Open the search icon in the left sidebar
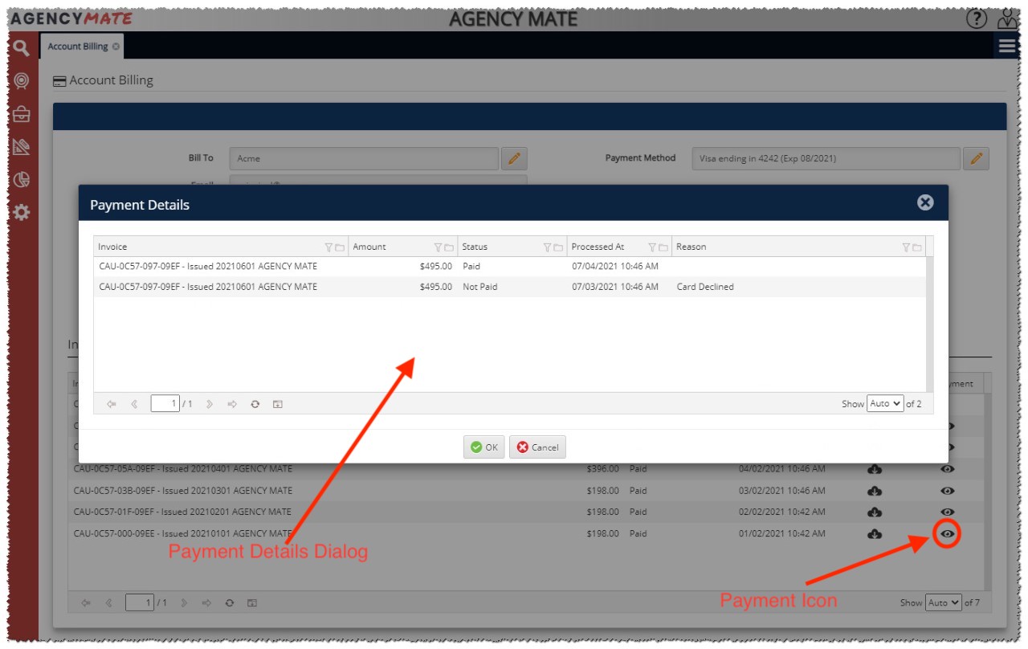Screen dimensions: 1028x649 click(x=22, y=47)
